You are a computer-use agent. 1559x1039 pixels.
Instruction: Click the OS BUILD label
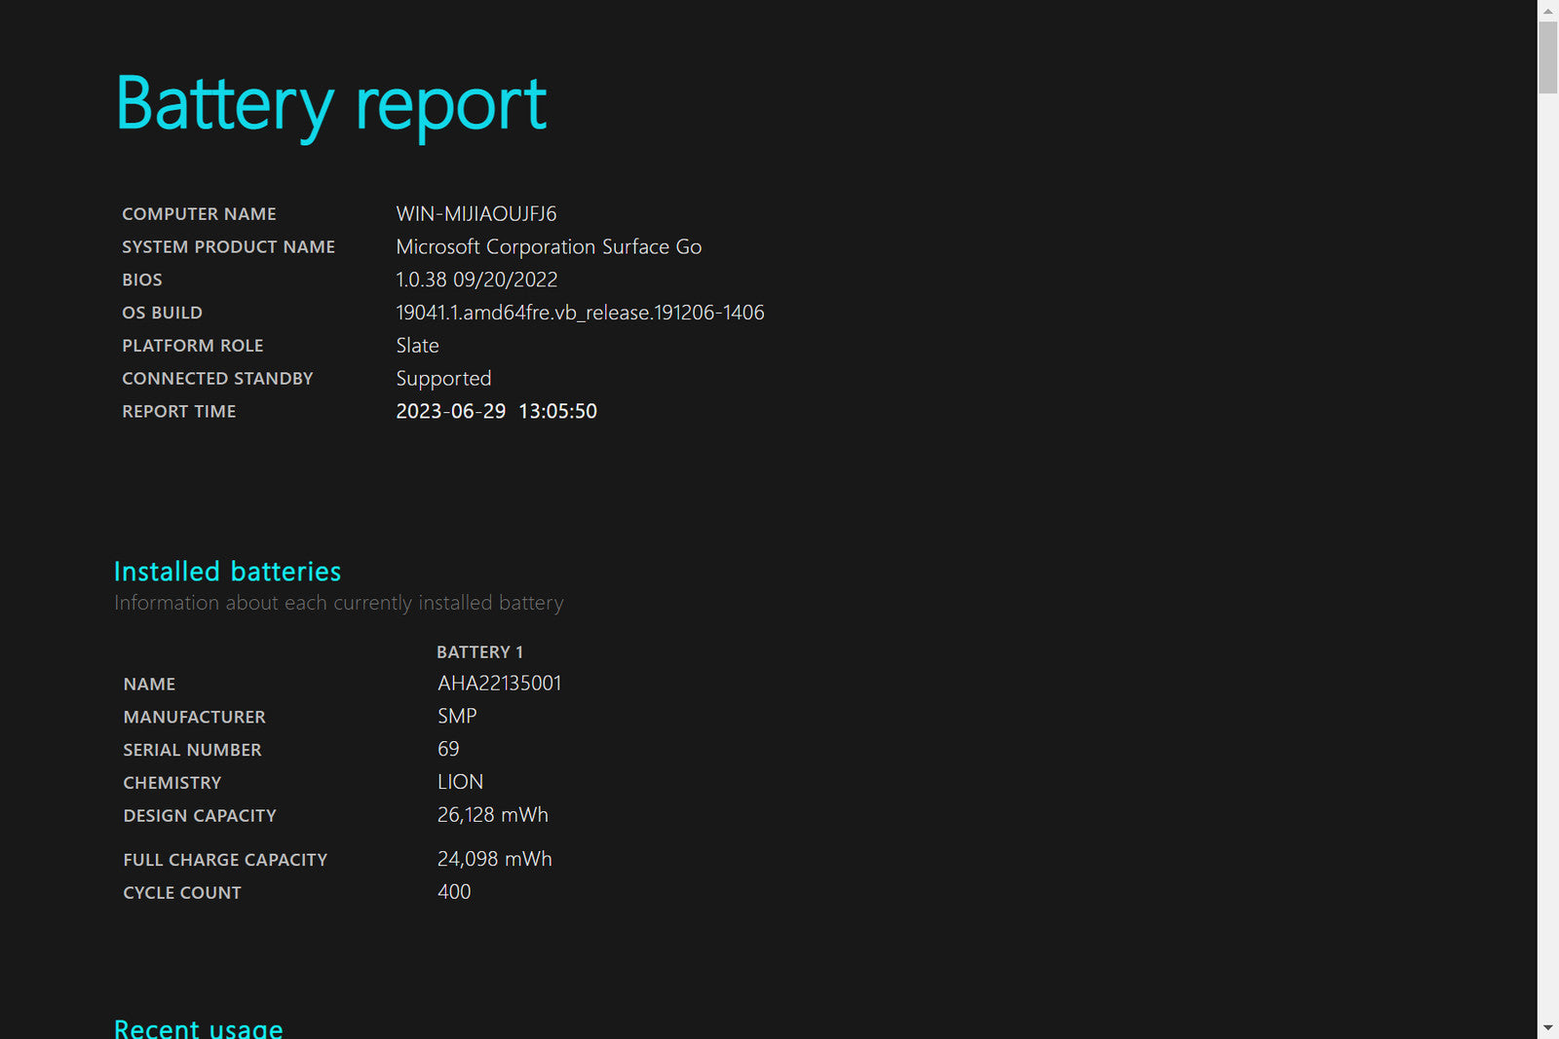pos(162,314)
